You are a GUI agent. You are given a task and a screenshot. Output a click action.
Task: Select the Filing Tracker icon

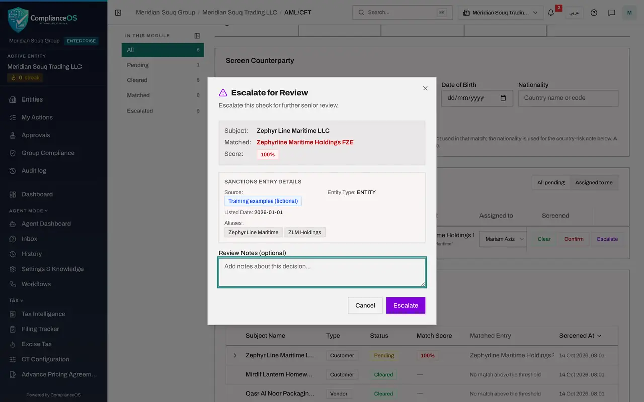(13, 329)
